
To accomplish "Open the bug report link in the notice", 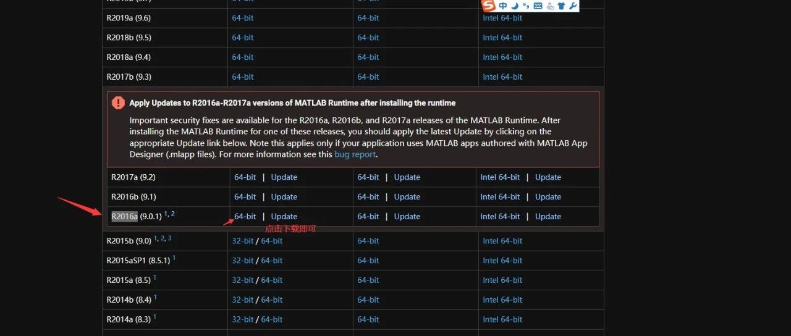I will coord(355,154).
